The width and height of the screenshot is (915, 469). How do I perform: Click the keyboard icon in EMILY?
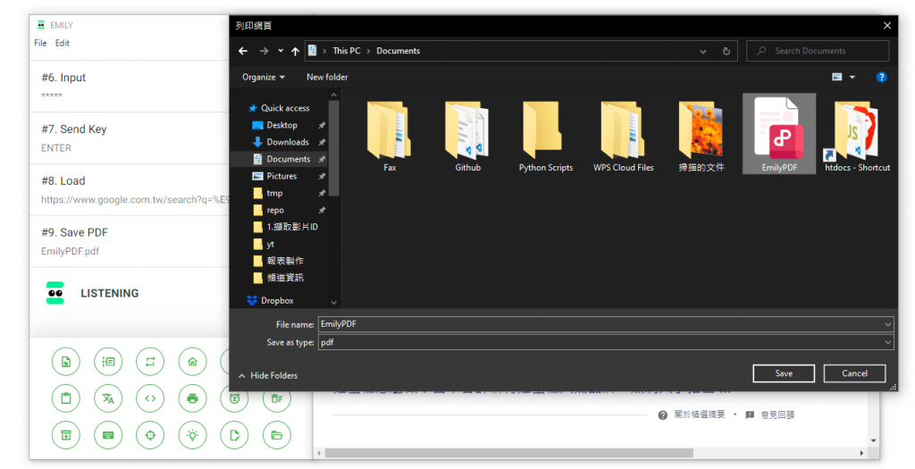click(108, 435)
